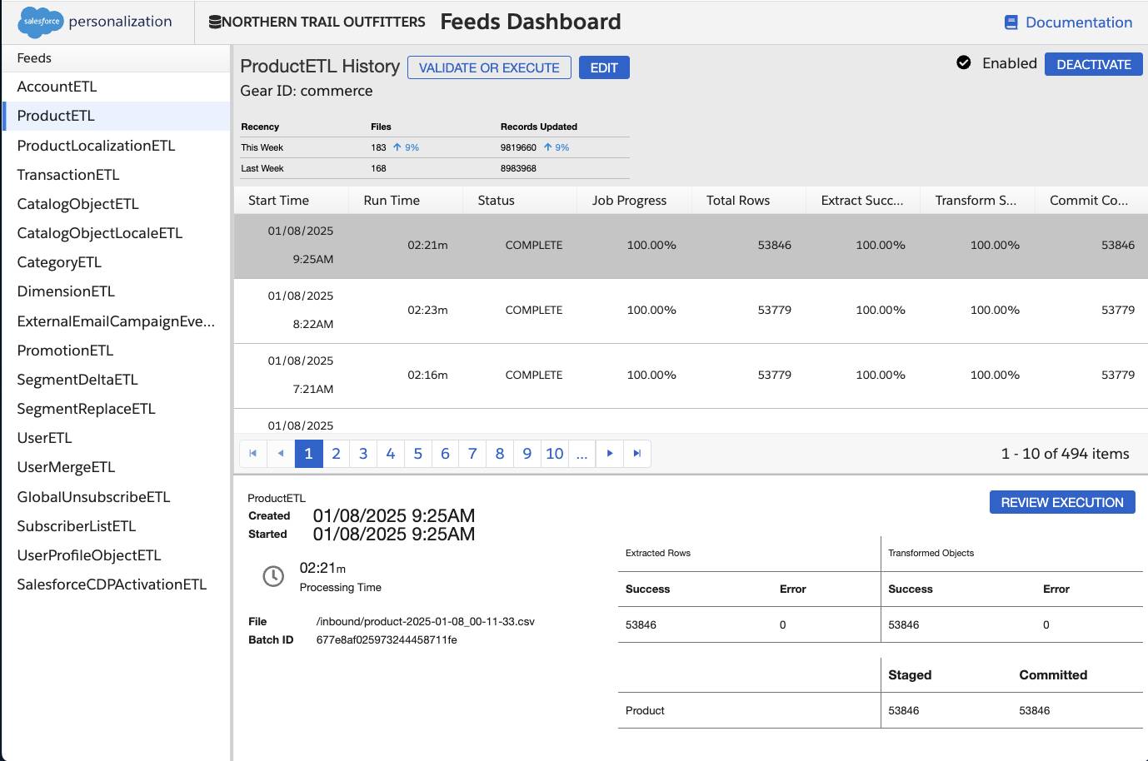Click the '1 - 10 of 494 items' text
Viewport: 1148px width, 761px height.
[x=1066, y=454]
